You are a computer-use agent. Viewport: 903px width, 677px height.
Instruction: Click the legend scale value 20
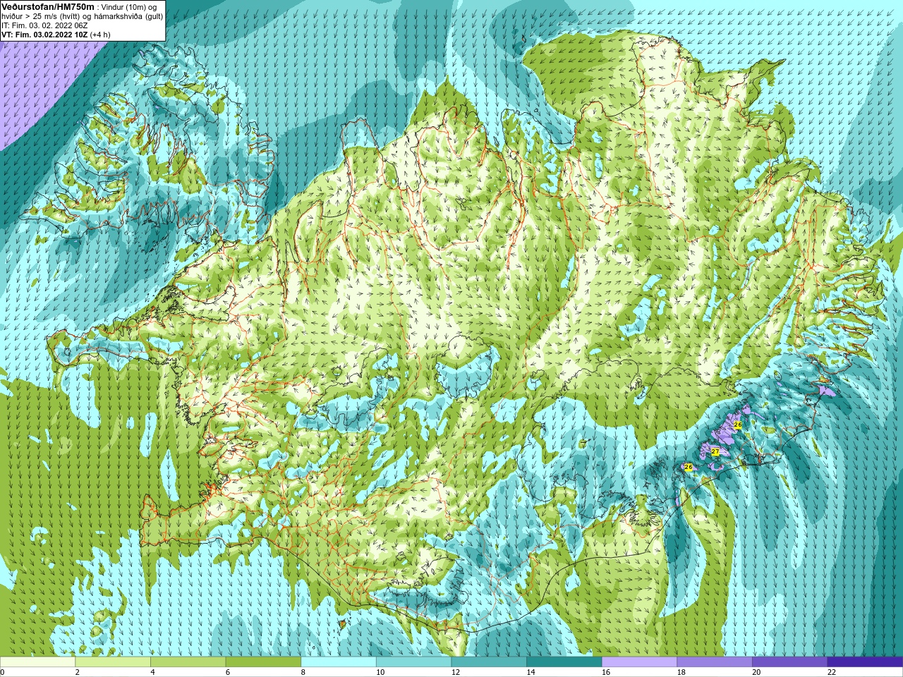[x=756, y=672]
